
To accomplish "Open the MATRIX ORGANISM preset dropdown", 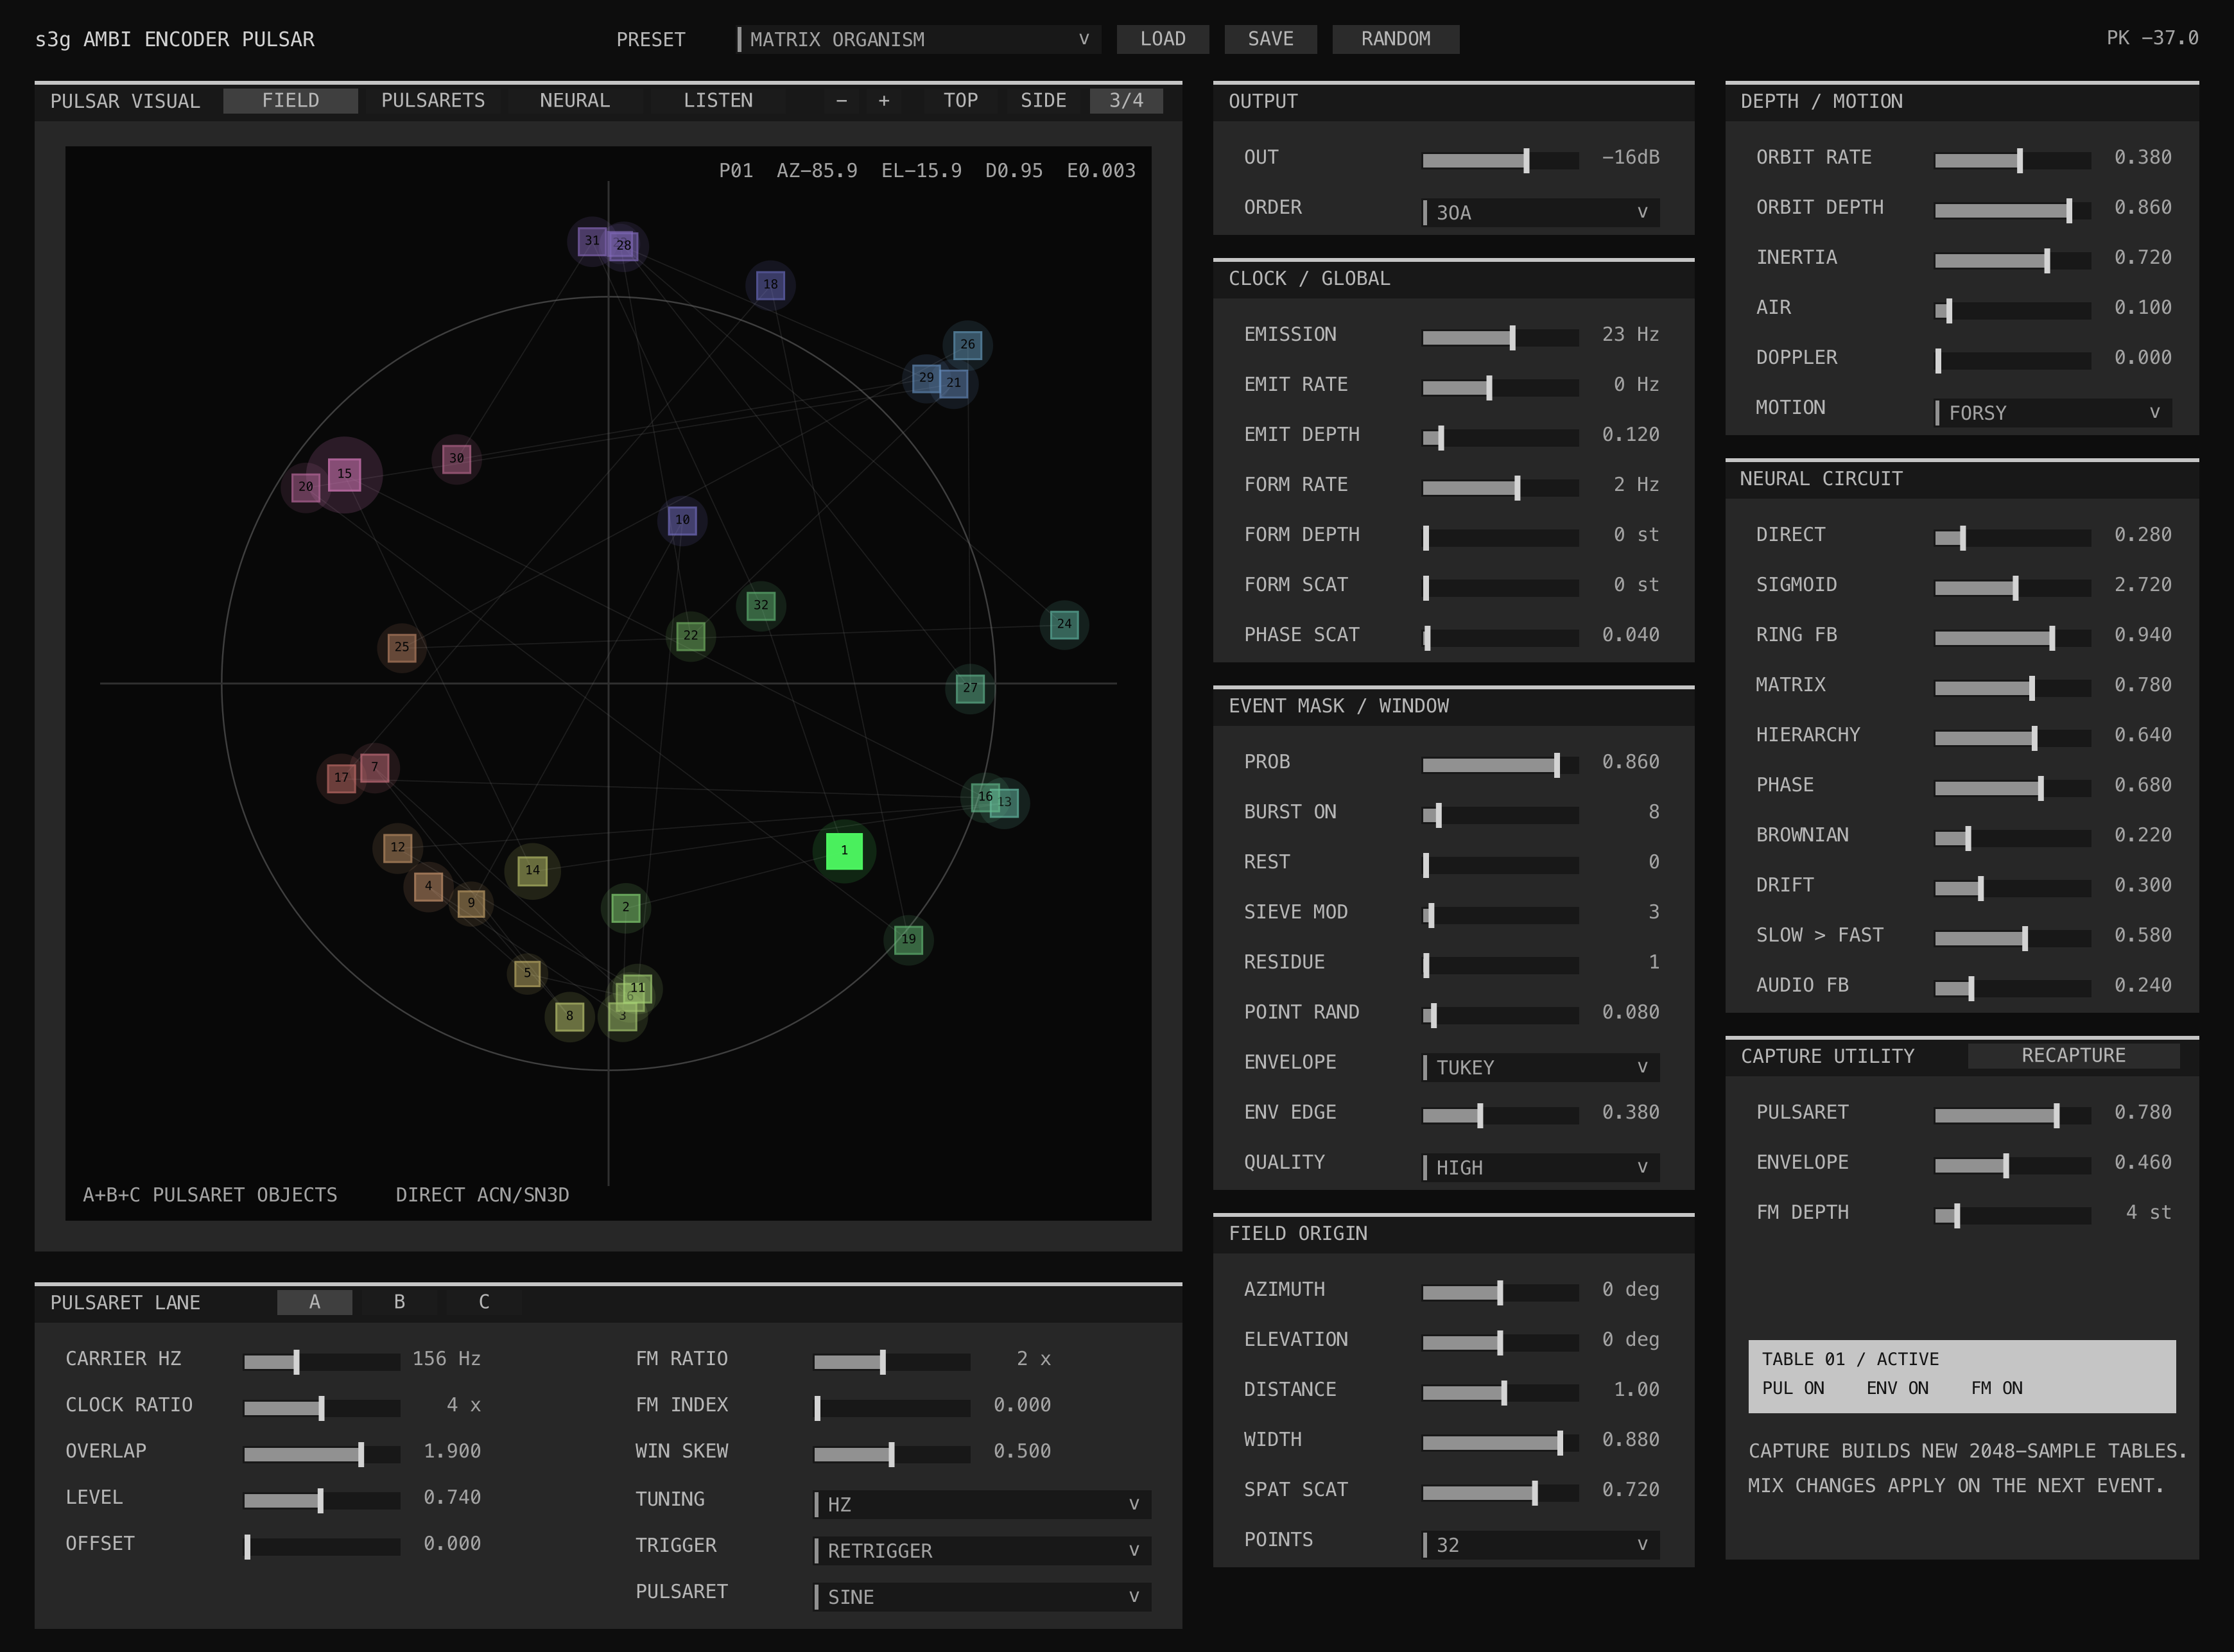I will click(x=918, y=39).
